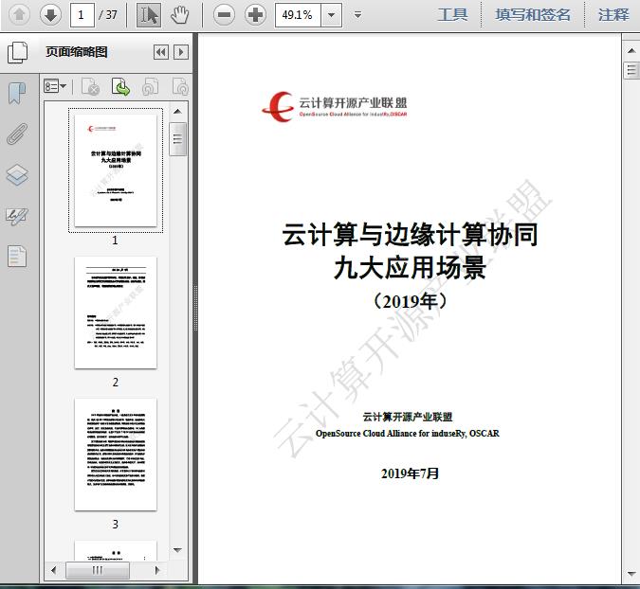Image resolution: width=640 pixels, height=589 pixels.
Task: Click the 49.1% zoom value field
Action: coord(299,15)
